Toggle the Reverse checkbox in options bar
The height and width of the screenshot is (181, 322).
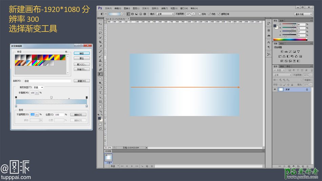pos(200,14)
